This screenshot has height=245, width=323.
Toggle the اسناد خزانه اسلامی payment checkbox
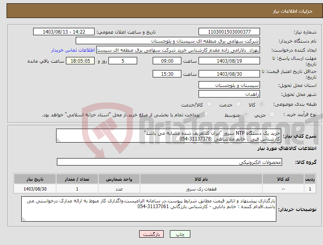[206, 114]
